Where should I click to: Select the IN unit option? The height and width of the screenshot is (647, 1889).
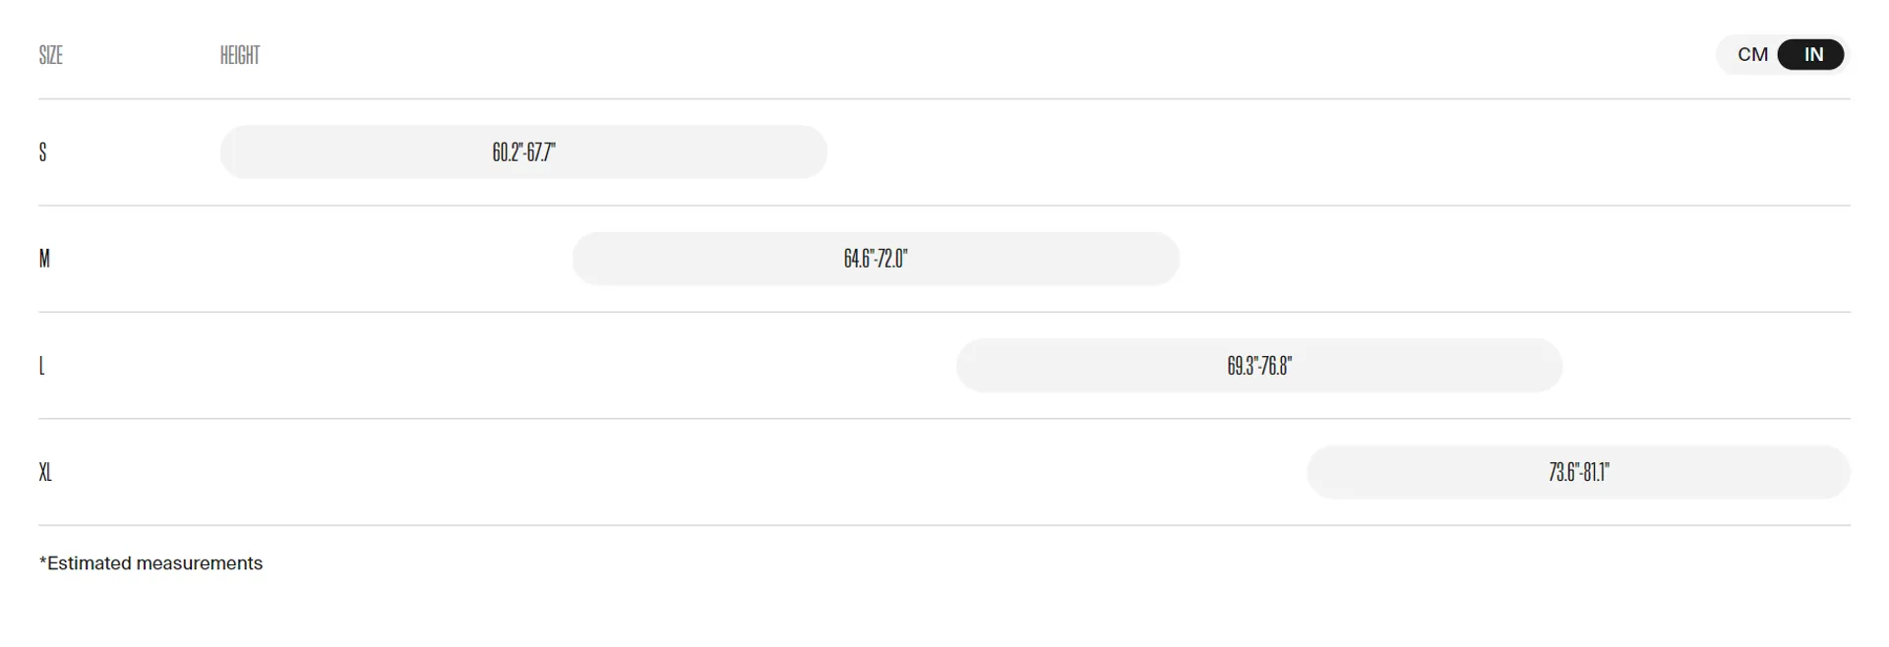(x=1812, y=55)
